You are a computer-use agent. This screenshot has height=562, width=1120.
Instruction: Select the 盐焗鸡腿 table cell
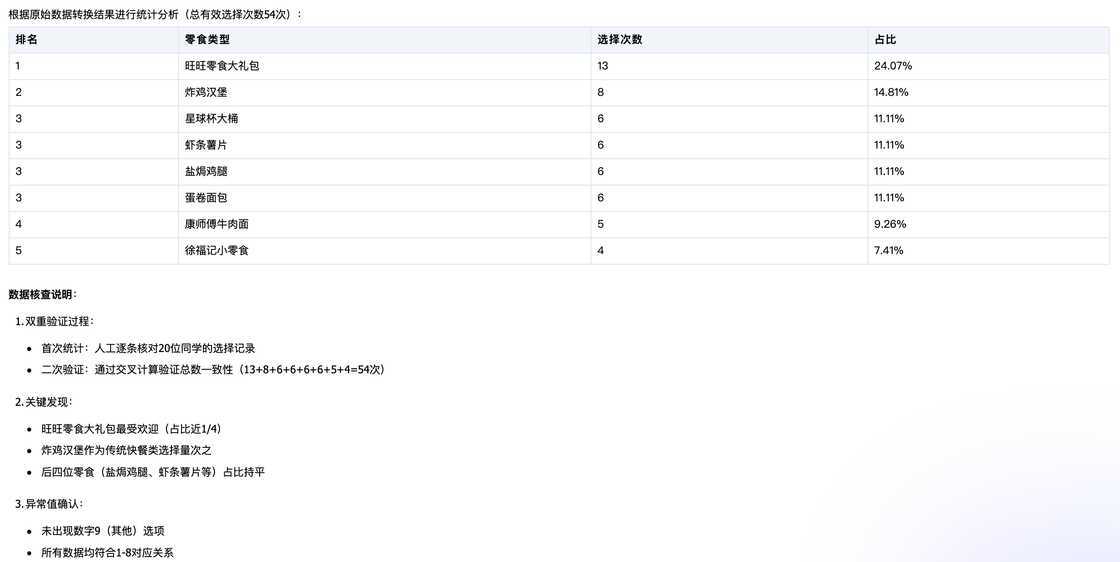(x=206, y=171)
